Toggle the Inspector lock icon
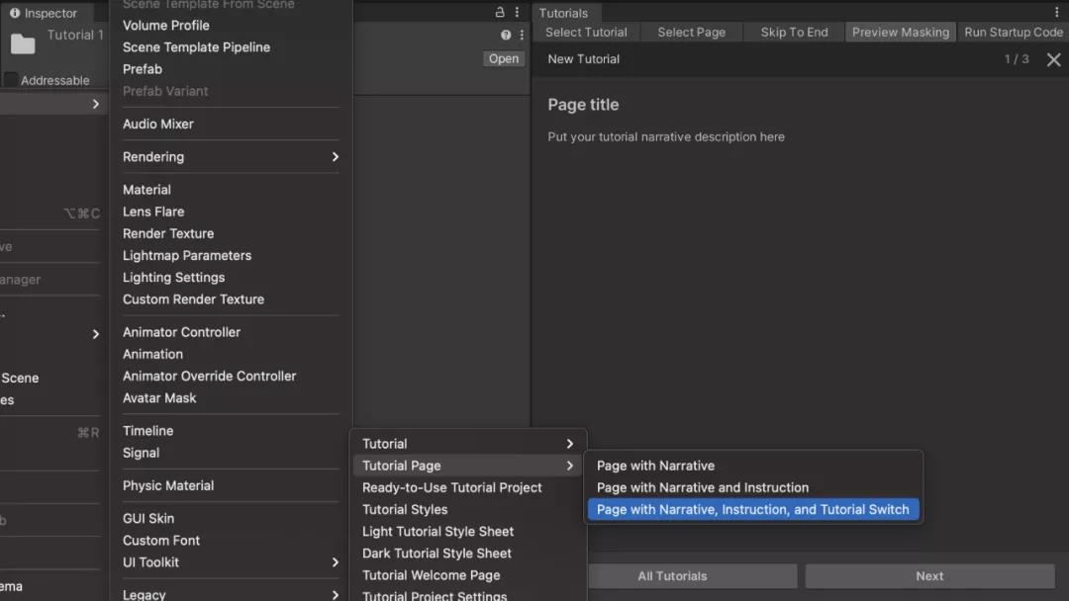The height and width of the screenshot is (601, 1069). (x=500, y=12)
